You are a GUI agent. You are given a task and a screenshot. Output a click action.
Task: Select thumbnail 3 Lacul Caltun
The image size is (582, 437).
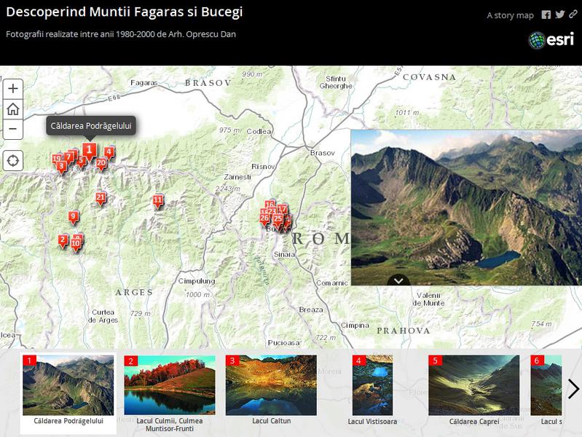tap(271, 385)
